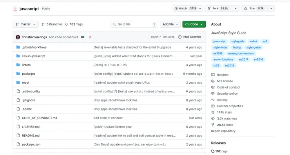
Task: Open commit '[readme] update eslint plugin repo URLs'
Action: pyautogui.click(x=121, y=83)
